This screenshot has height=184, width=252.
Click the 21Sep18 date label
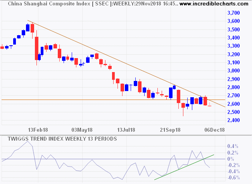click(170, 130)
